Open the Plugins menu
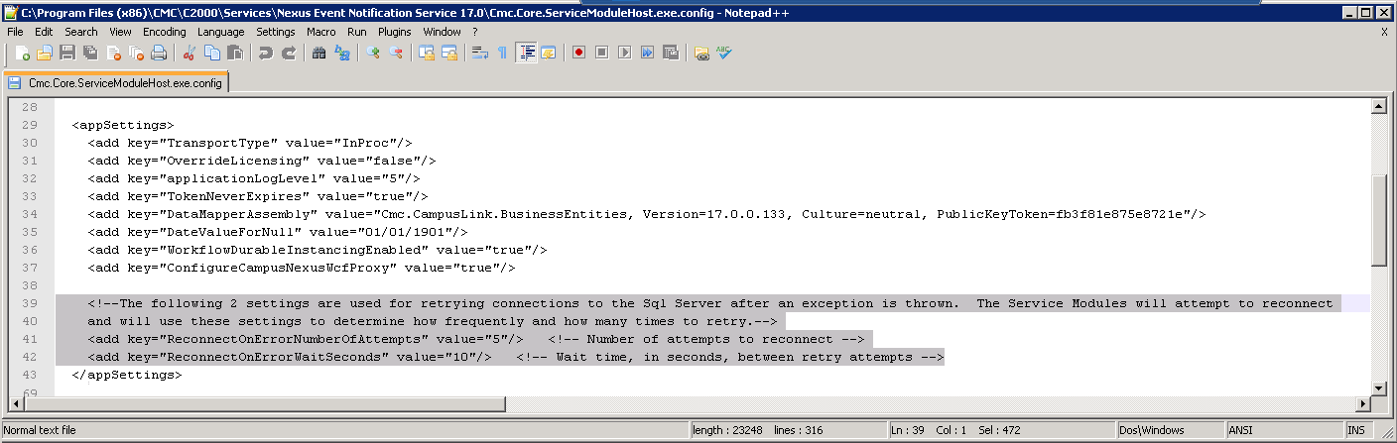This screenshot has width=1397, height=443. point(395,32)
